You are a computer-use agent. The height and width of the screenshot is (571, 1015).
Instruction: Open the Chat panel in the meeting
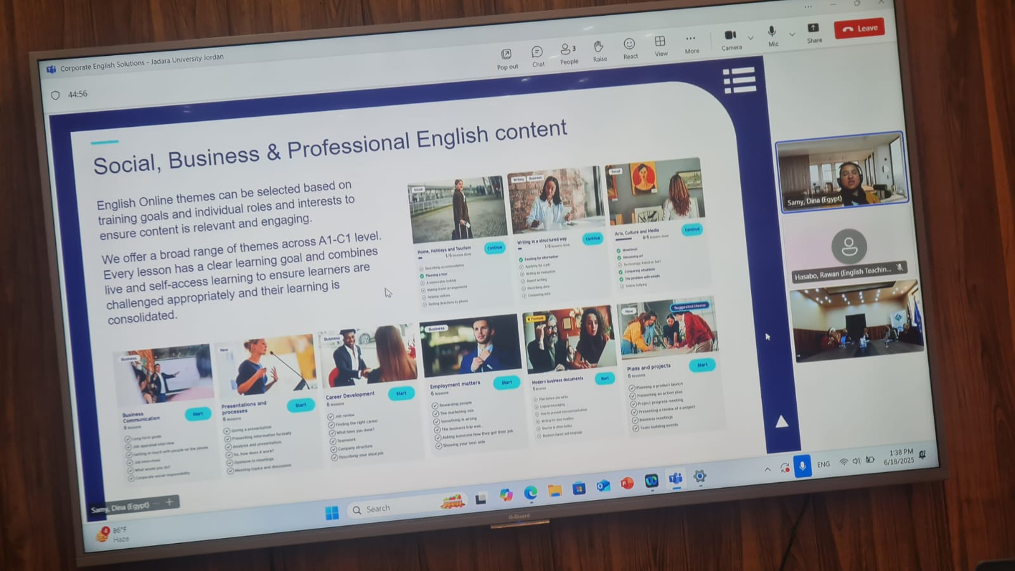click(x=537, y=55)
